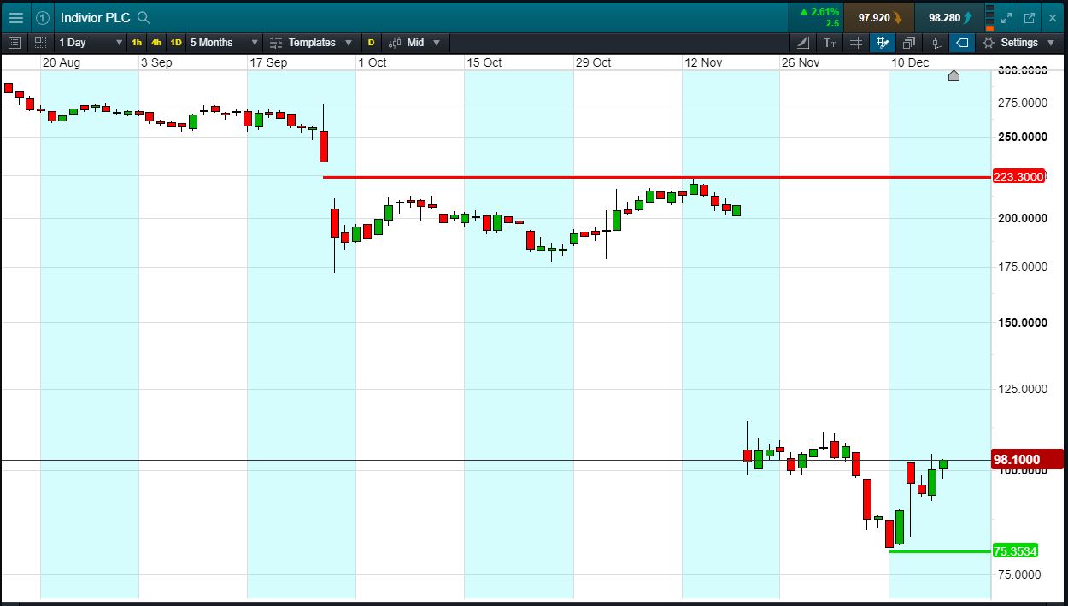The image size is (1068, 606).
Task: Click the current price 98.1000 label
Action: coord(1028,459)
